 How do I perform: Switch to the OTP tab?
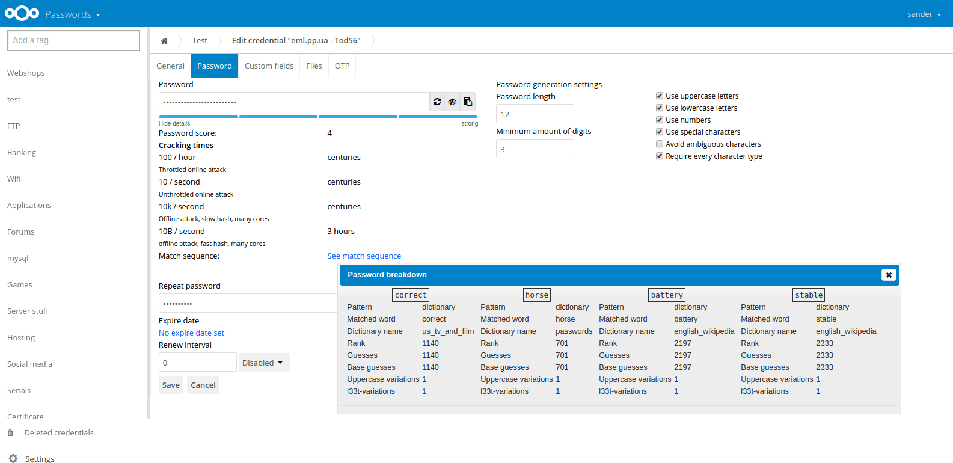click(342, 66)
